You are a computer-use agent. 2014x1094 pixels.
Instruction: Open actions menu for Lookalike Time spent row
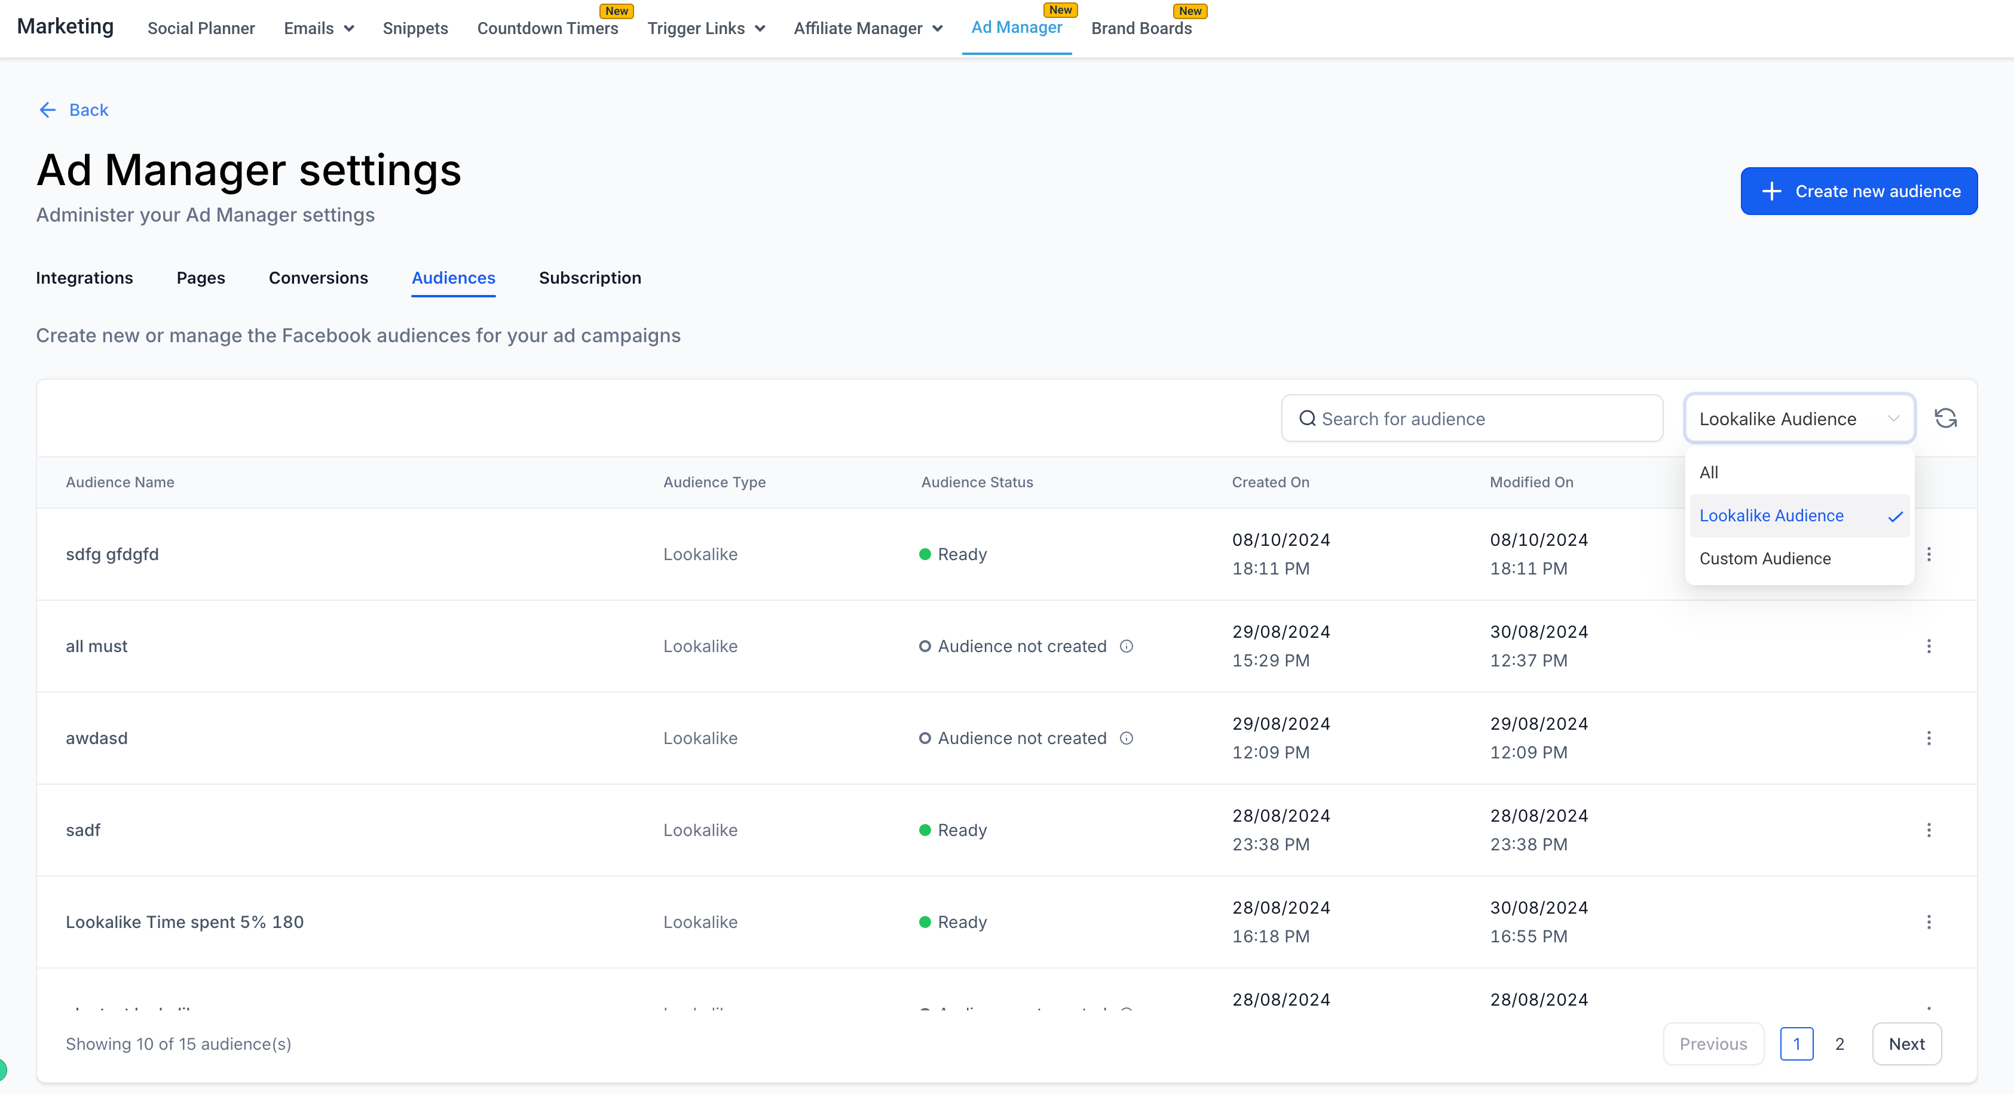1929,922
